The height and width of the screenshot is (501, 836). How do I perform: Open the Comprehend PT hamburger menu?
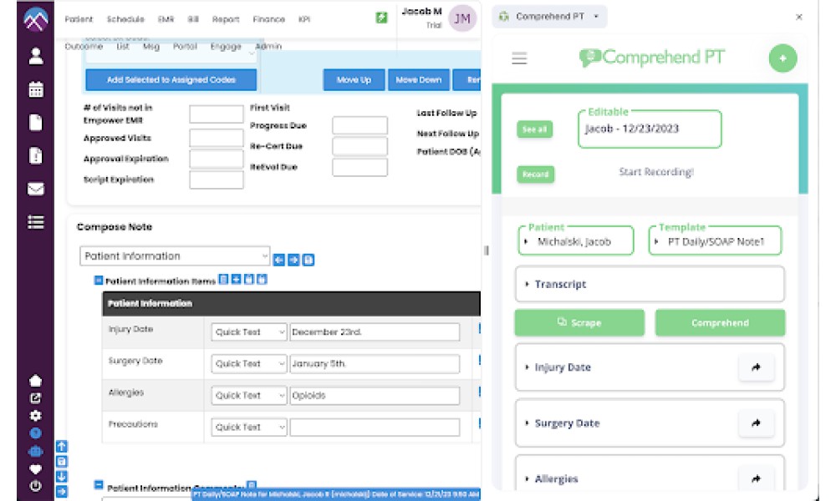pos(519,58)
